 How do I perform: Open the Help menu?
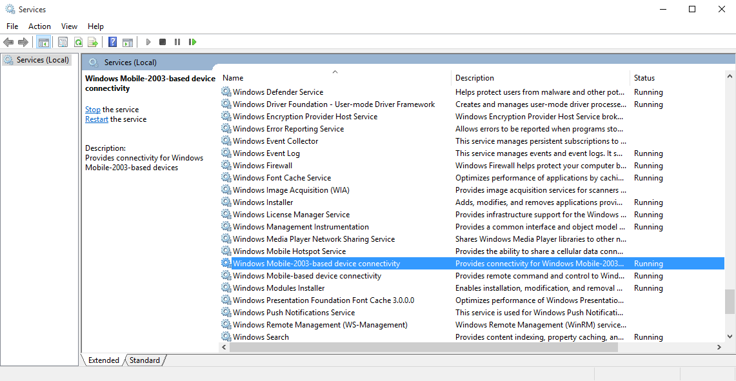tap(95, 26)
